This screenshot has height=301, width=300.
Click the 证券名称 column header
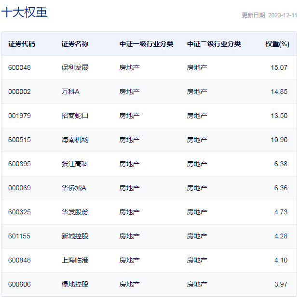coord(75,44)
